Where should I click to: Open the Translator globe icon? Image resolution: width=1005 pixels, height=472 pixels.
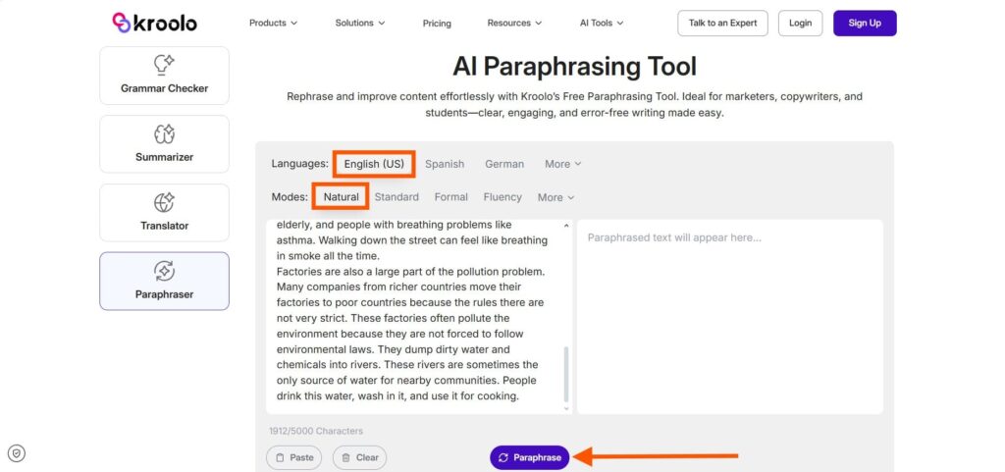click(164, 203)
